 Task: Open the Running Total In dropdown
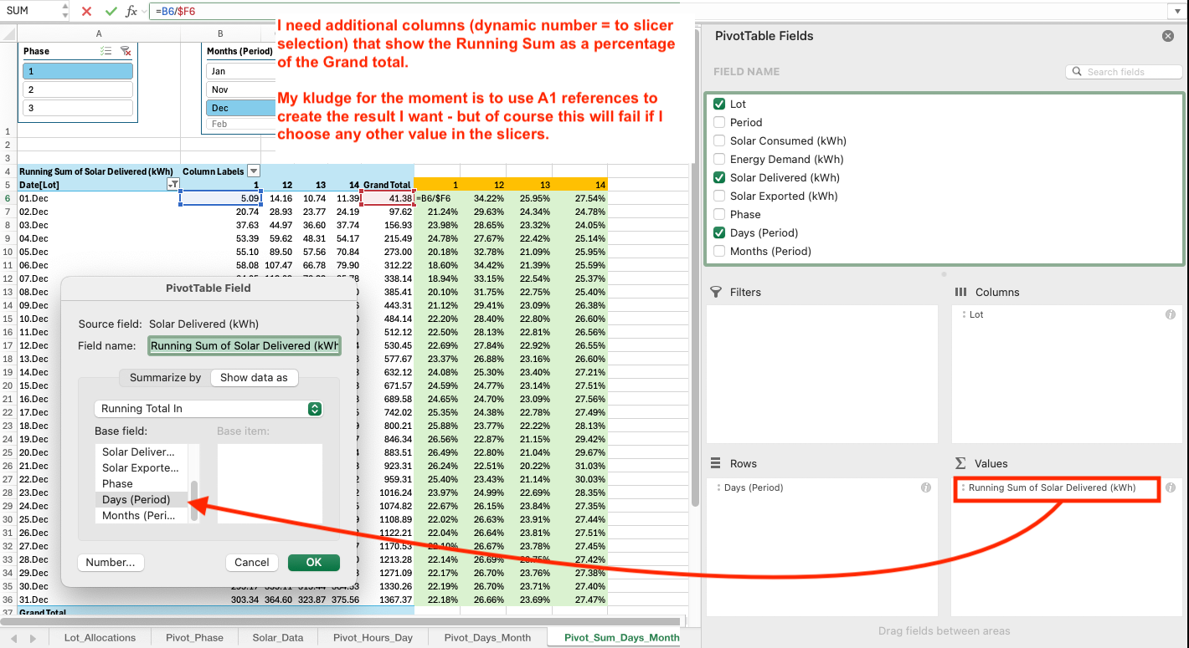[315, 409]
